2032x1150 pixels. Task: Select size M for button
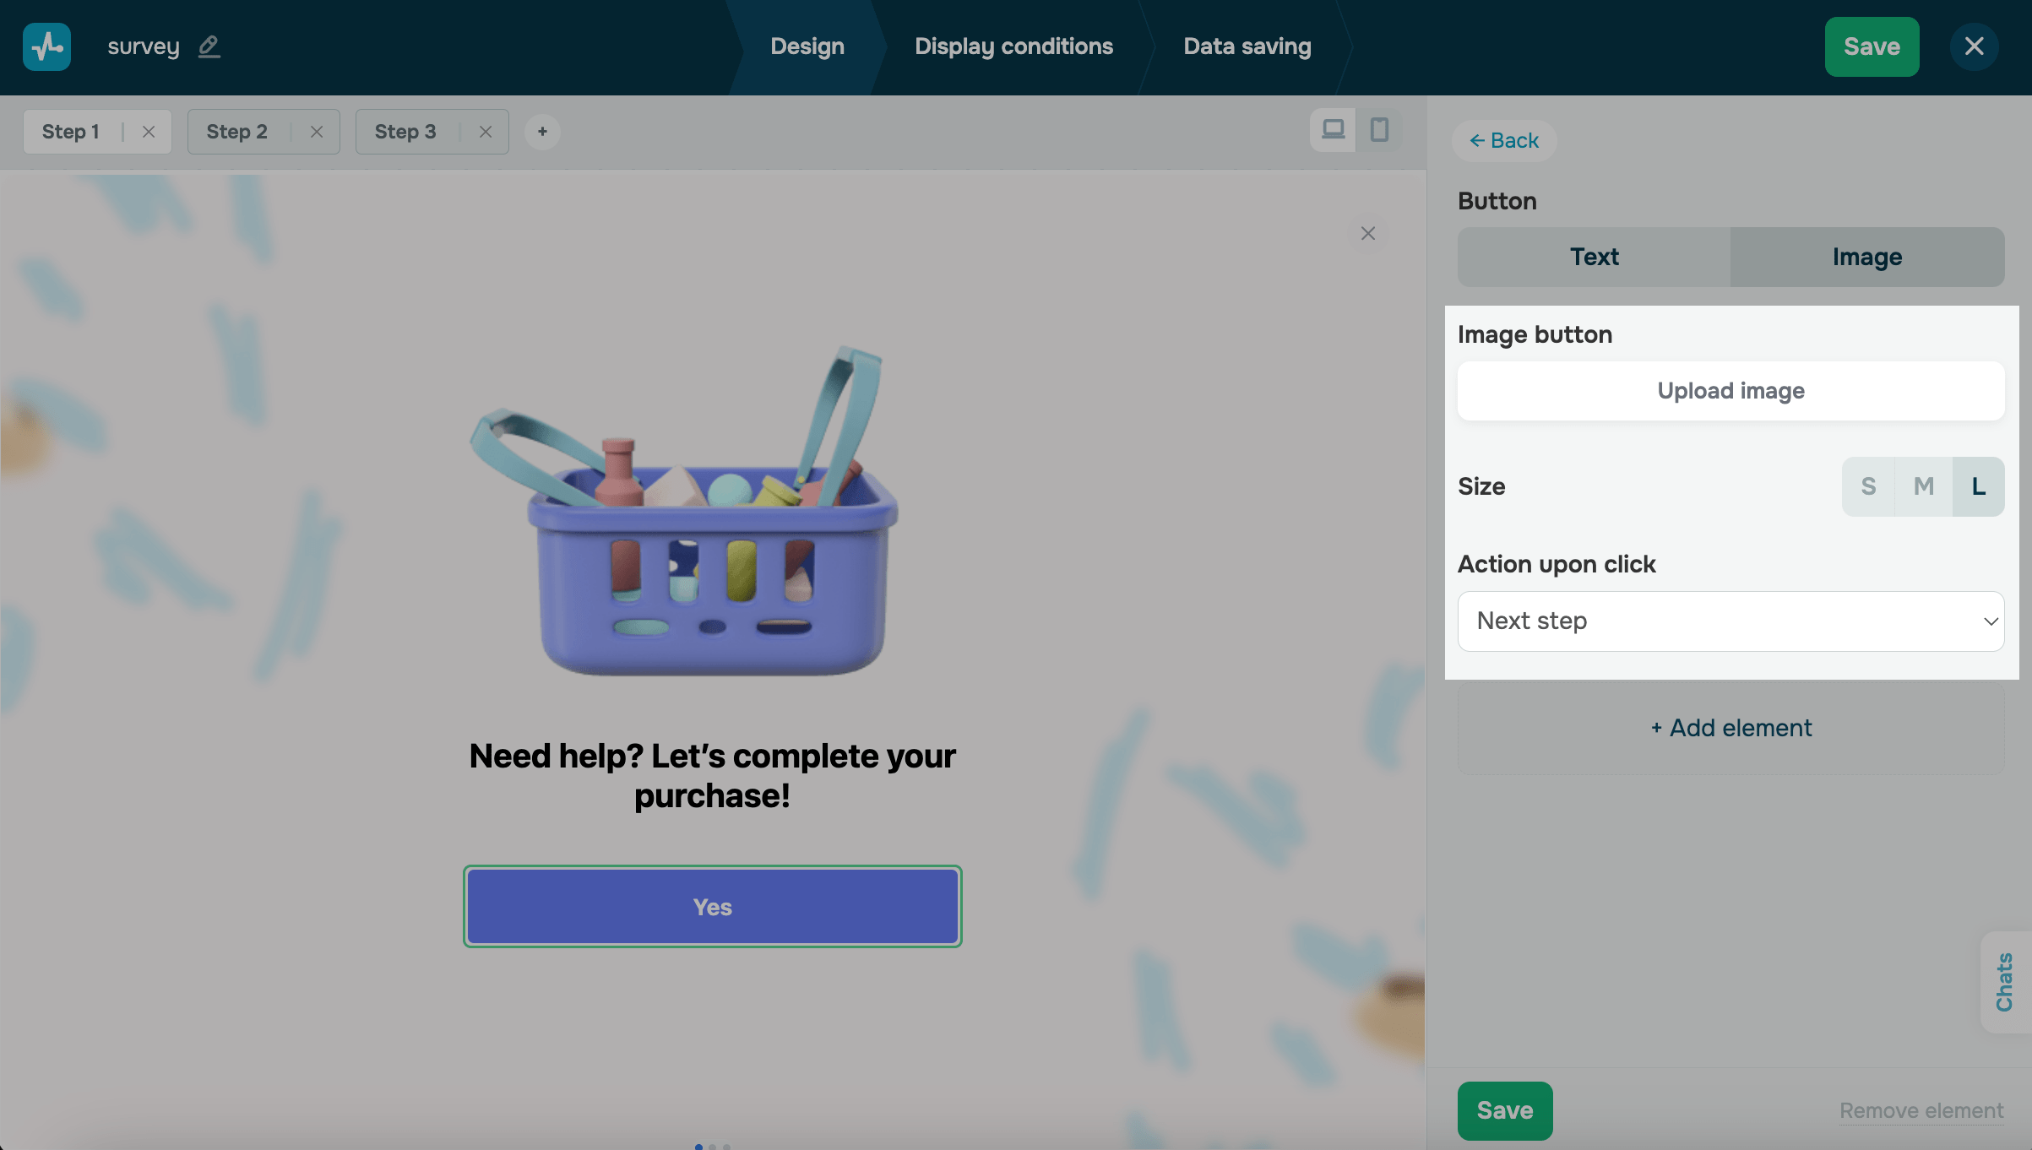click(x=1923, y=486)
